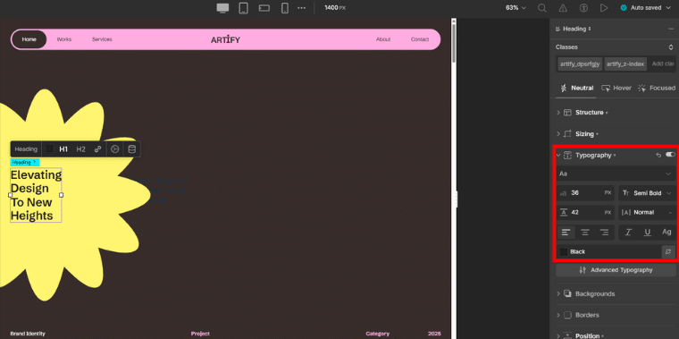
Task: Click the artify_dpsrfgjy class chip
Action: pyautogui.click(x=580, y=64)
